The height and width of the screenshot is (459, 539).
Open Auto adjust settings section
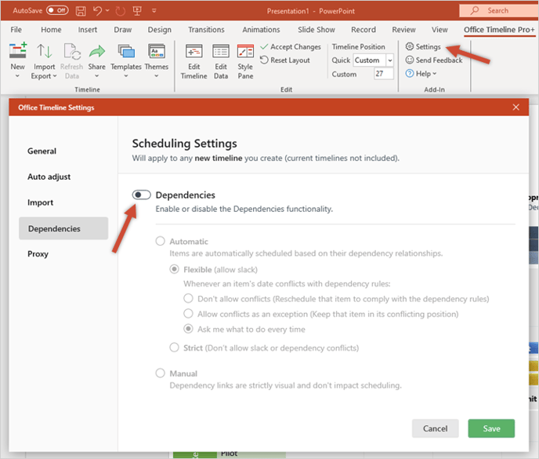point(49,177)
